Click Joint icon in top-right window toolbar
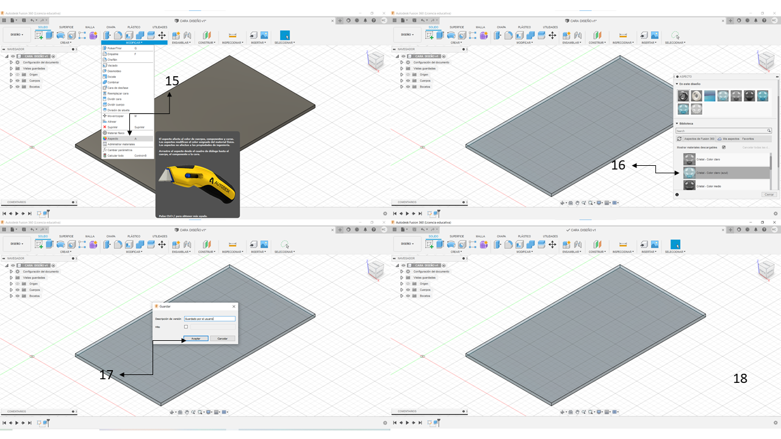This screenshot has width=781, height=439. [x=577, y=35]
